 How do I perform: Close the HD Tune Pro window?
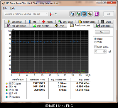click(x=112, y=2)
